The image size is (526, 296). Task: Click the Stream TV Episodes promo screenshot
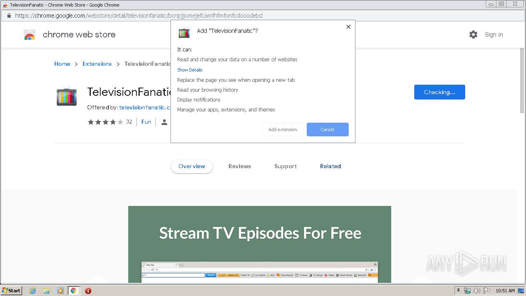coord(260,244)
